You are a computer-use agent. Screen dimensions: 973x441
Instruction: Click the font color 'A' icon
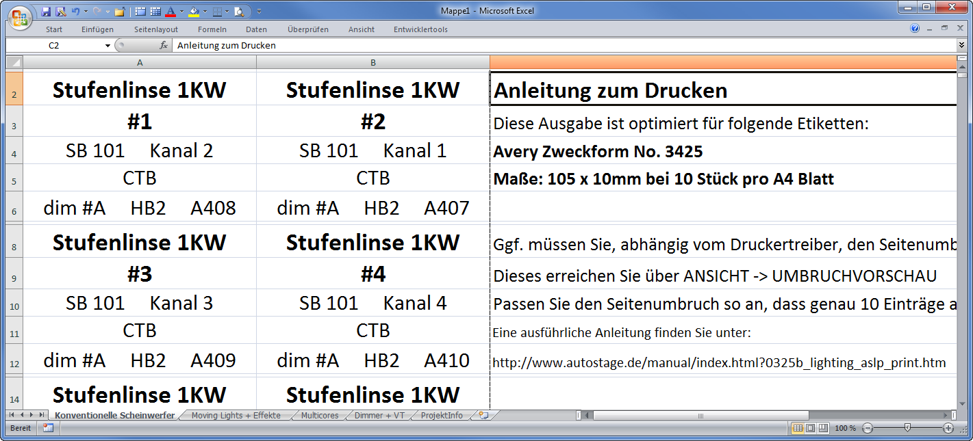pos(170,12)
